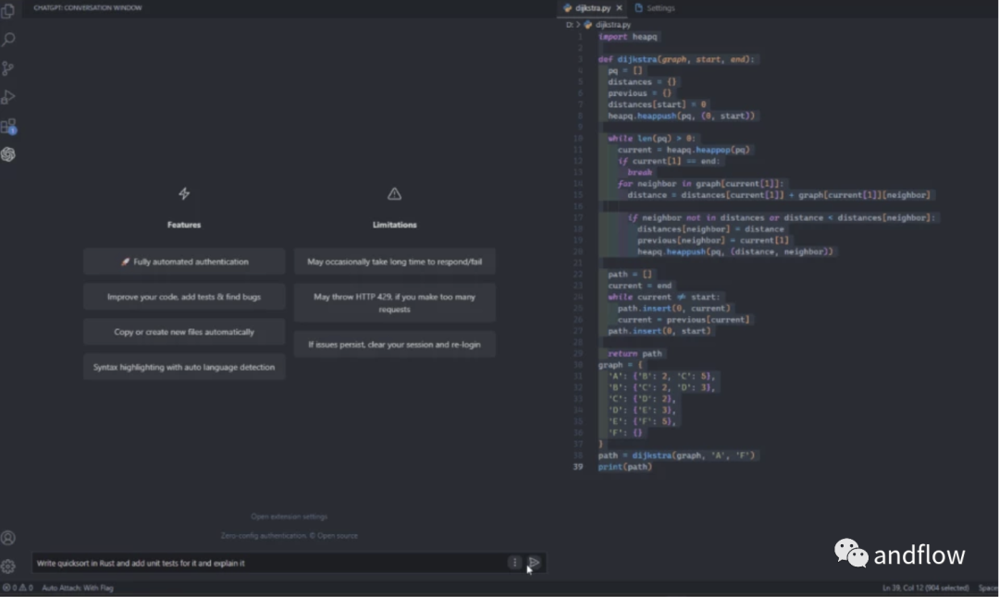This screenshot has height=597, width=999.
Task: Click the D: drive breadcrumb
Action: 569,25
